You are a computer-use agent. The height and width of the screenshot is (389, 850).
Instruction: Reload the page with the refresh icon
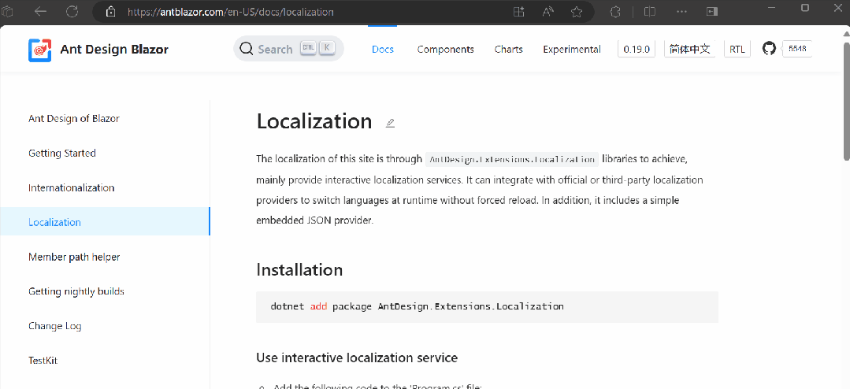[72, 11]
